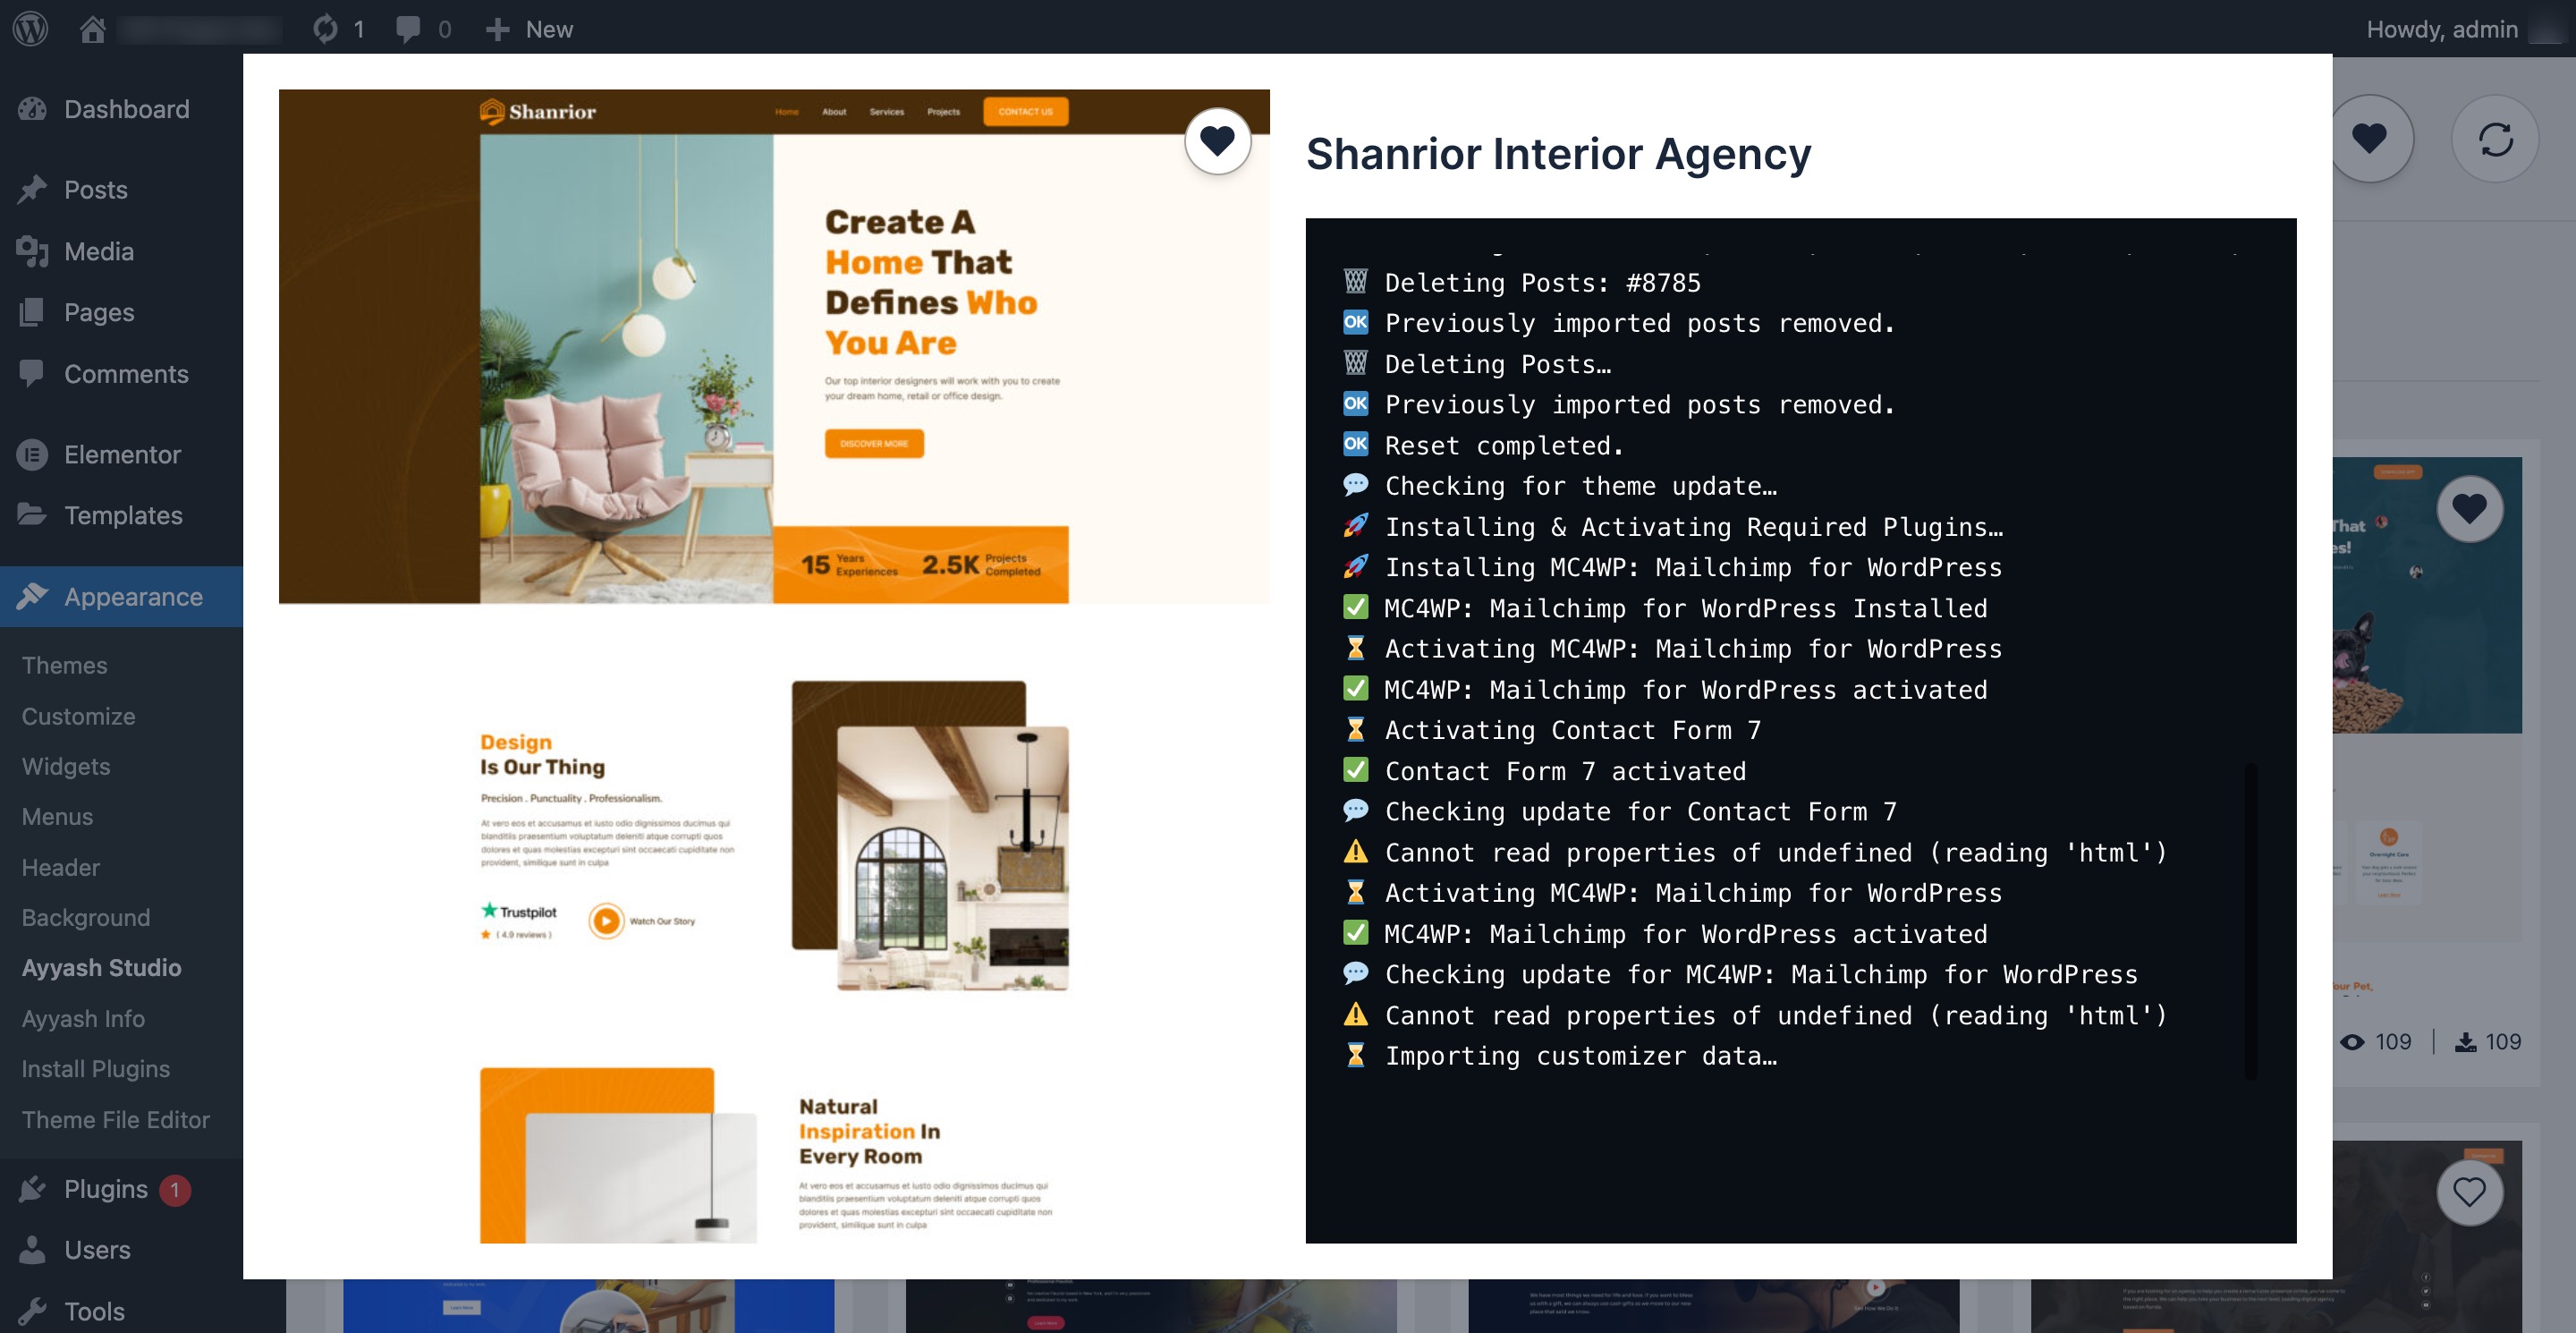
Task: Click the Elementor sidebar icon
Action: tap(30, 454)
